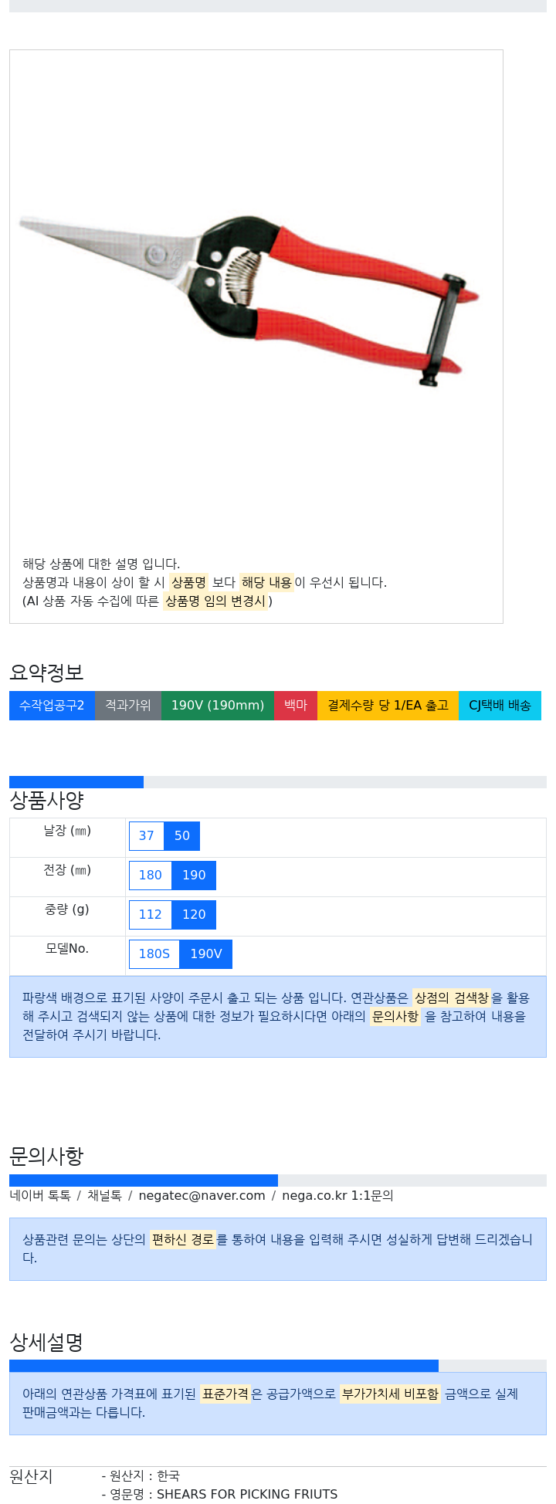Screen dimensions: 556x1504
Task: Open 채널톡 inquiry link
Action: pos(104,1196)
